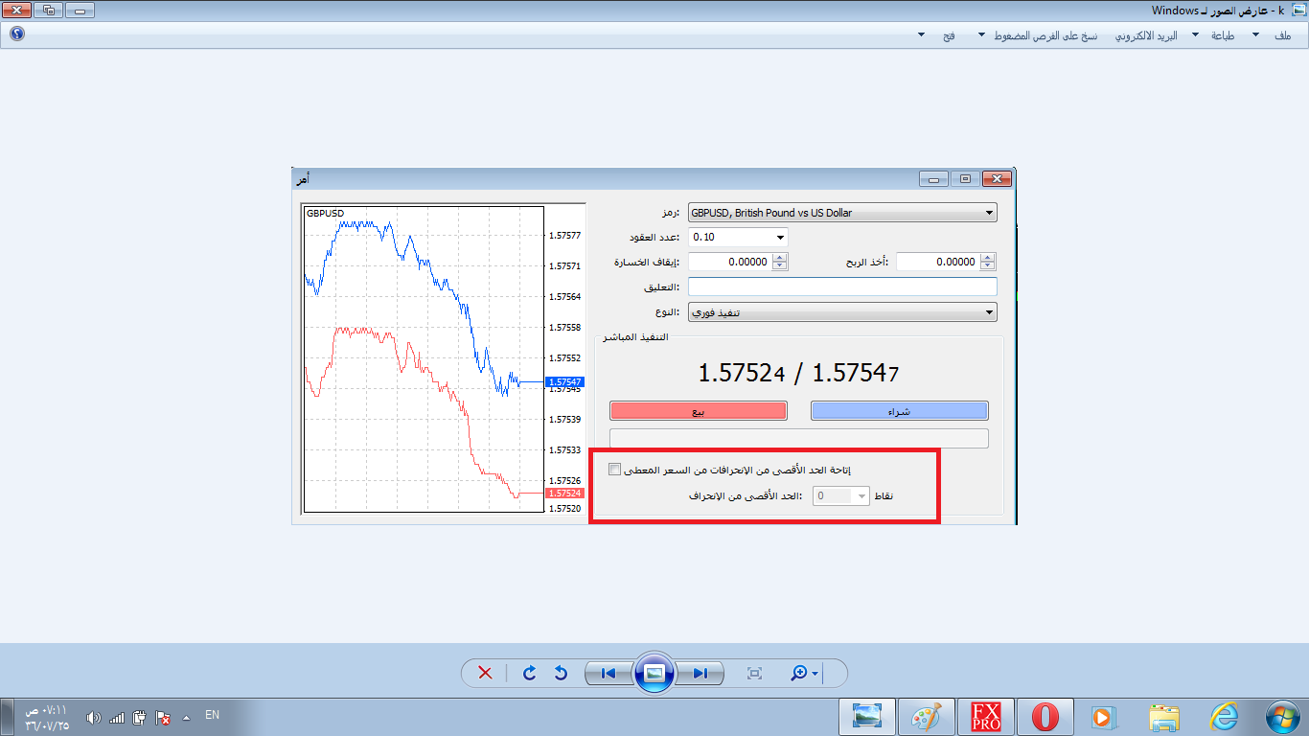Show the picture at actual size

(754, 674)
